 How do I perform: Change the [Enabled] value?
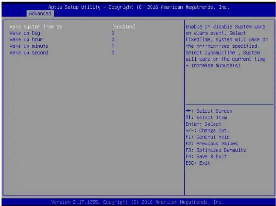(124, 27)
